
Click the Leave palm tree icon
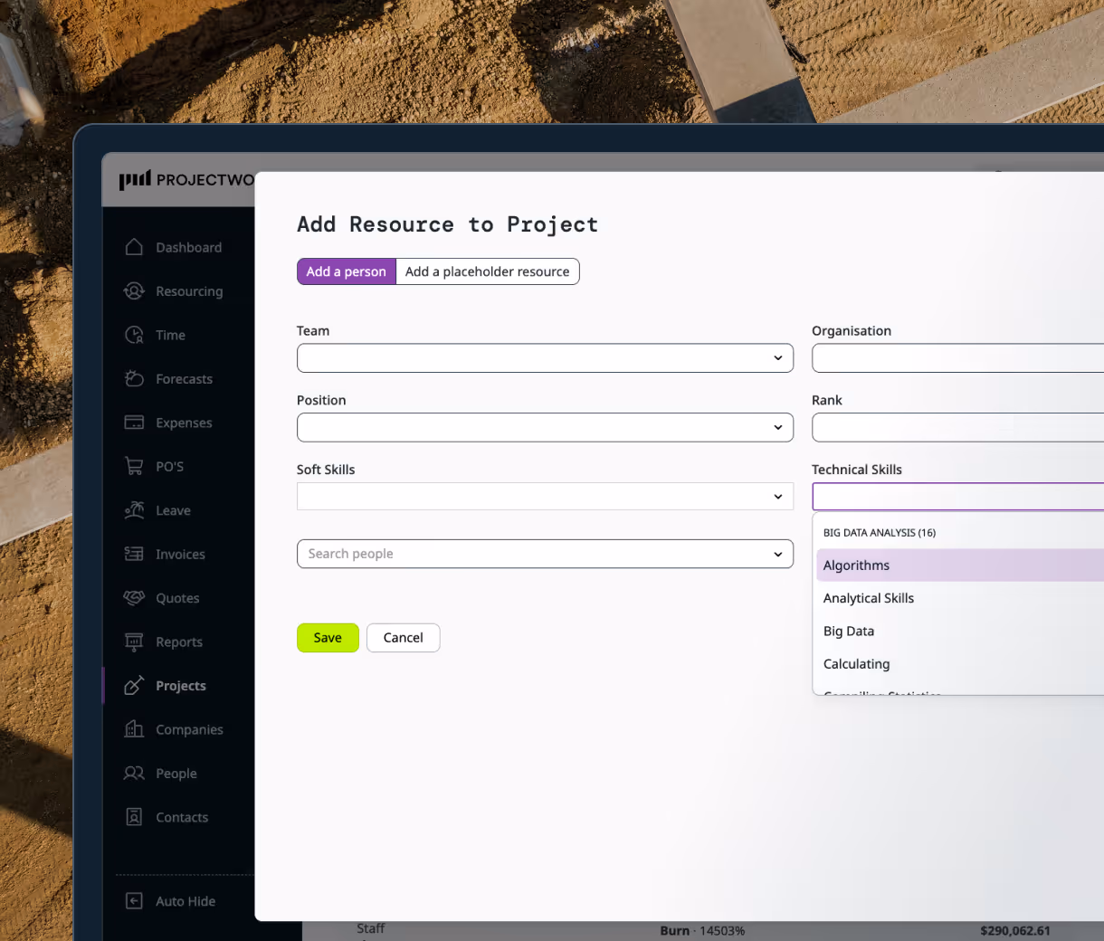(134, 510)
